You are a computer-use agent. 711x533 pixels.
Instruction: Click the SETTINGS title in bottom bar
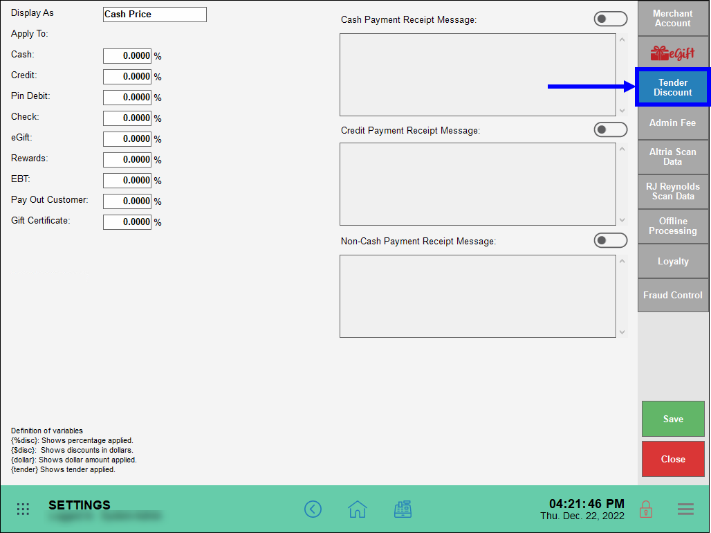pos(80,505)
